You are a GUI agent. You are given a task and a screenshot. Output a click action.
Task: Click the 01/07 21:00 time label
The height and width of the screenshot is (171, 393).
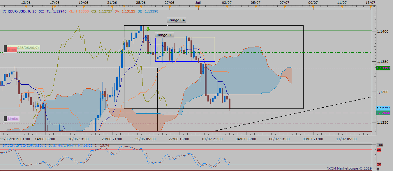[213, 139]
